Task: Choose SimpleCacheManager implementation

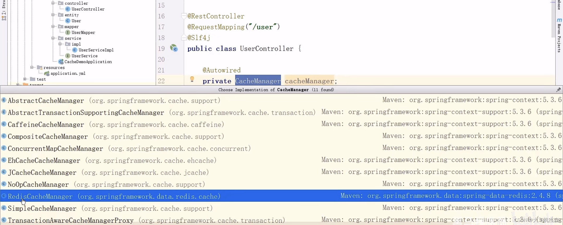Action: coord(281,208)
